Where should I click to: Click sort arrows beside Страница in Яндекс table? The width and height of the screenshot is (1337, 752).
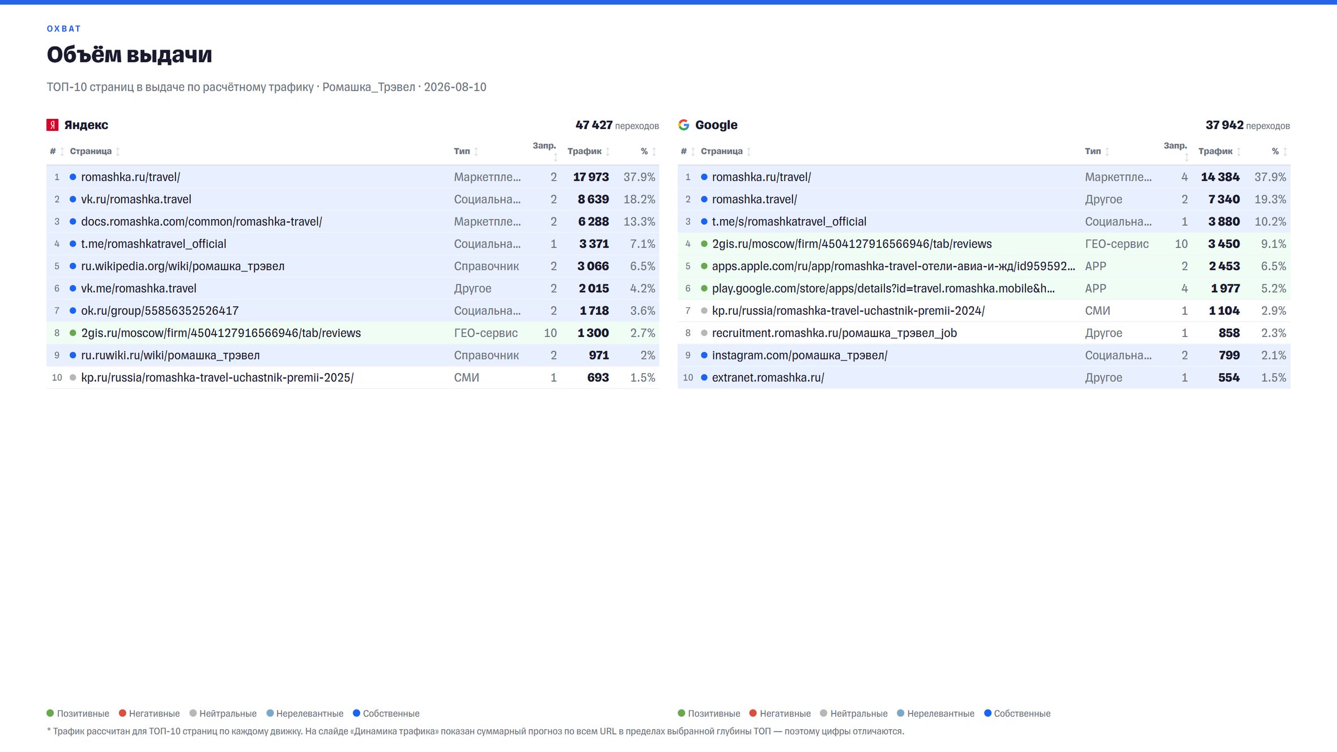point(118,152)
